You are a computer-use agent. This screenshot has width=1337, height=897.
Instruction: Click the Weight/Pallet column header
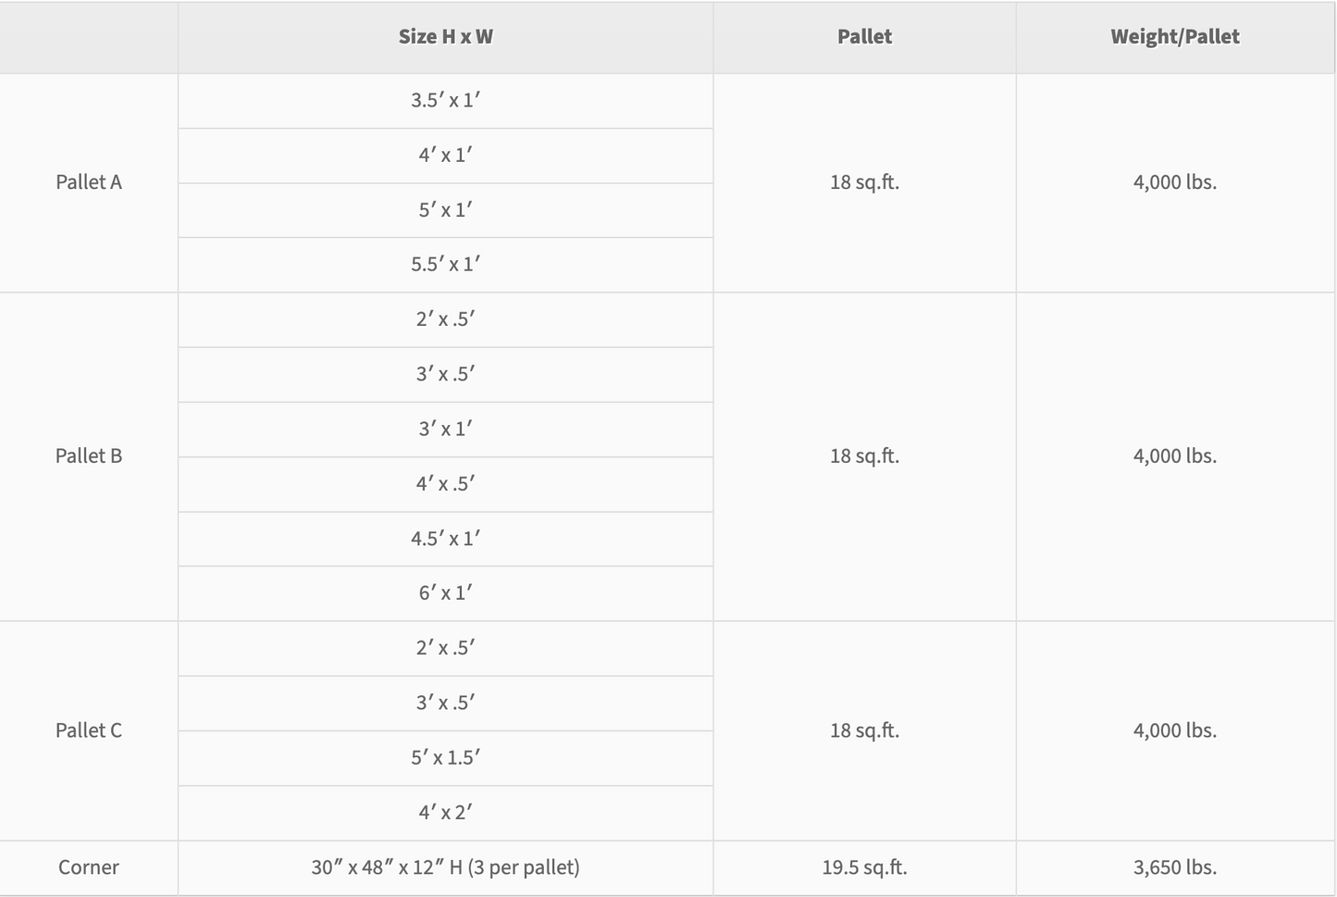click(1174, 37)
